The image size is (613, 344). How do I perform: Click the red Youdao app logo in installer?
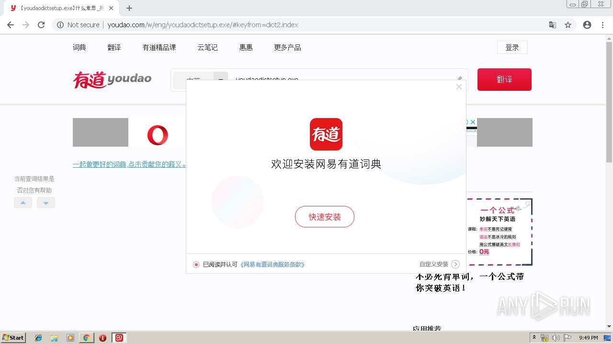pyautogui.click(x=326, y=134)
